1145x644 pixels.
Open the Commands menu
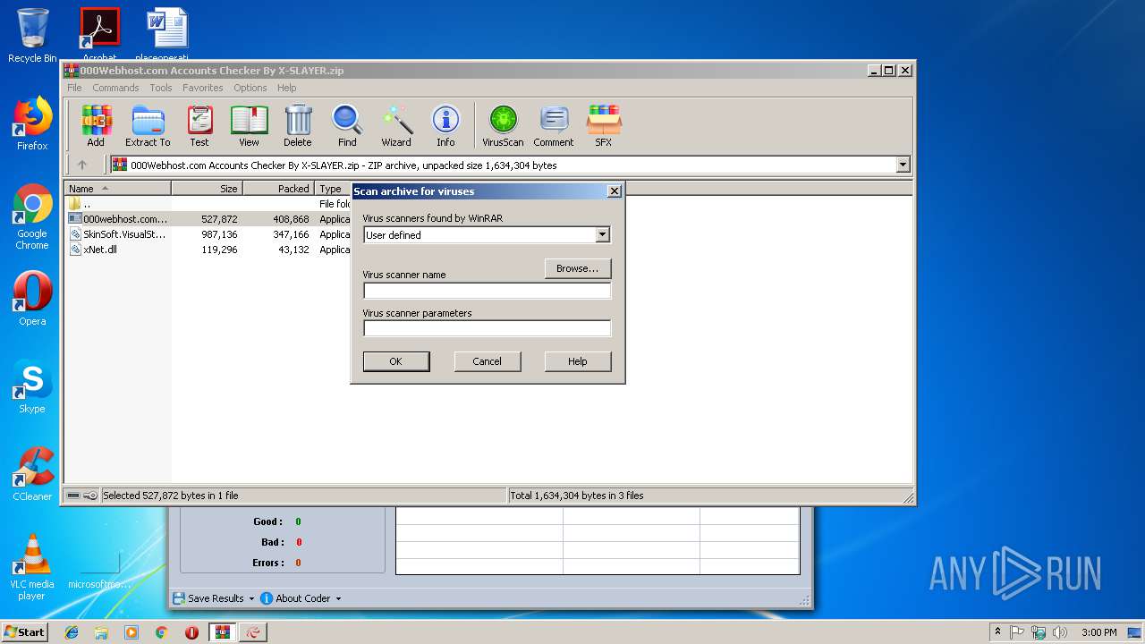point(115,88)
